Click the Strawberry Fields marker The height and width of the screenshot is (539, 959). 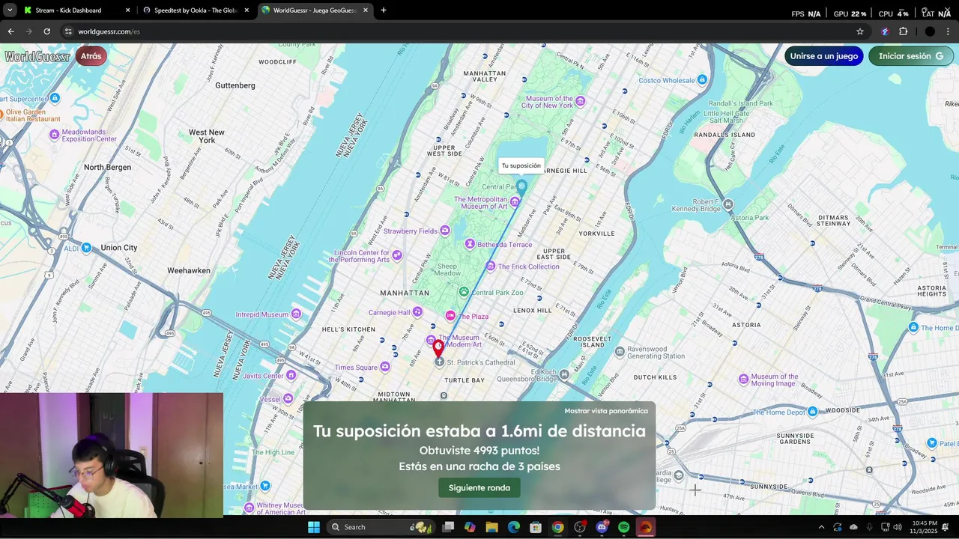coord(445,231)
